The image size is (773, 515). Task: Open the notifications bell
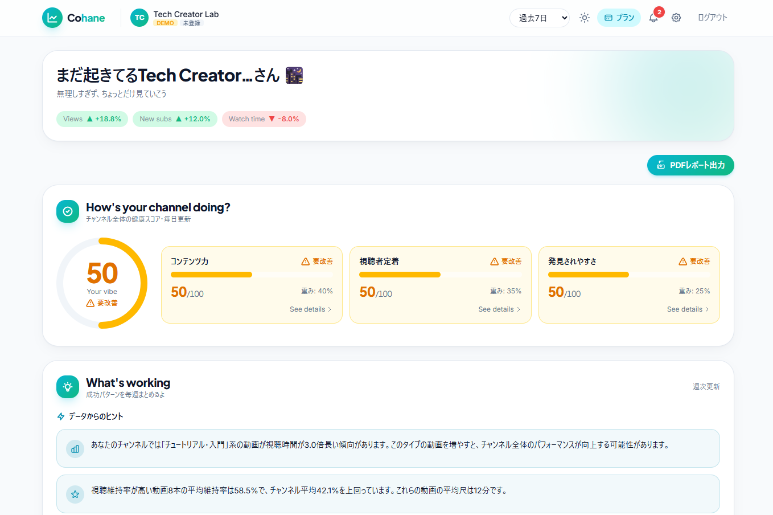click(653, 18)
